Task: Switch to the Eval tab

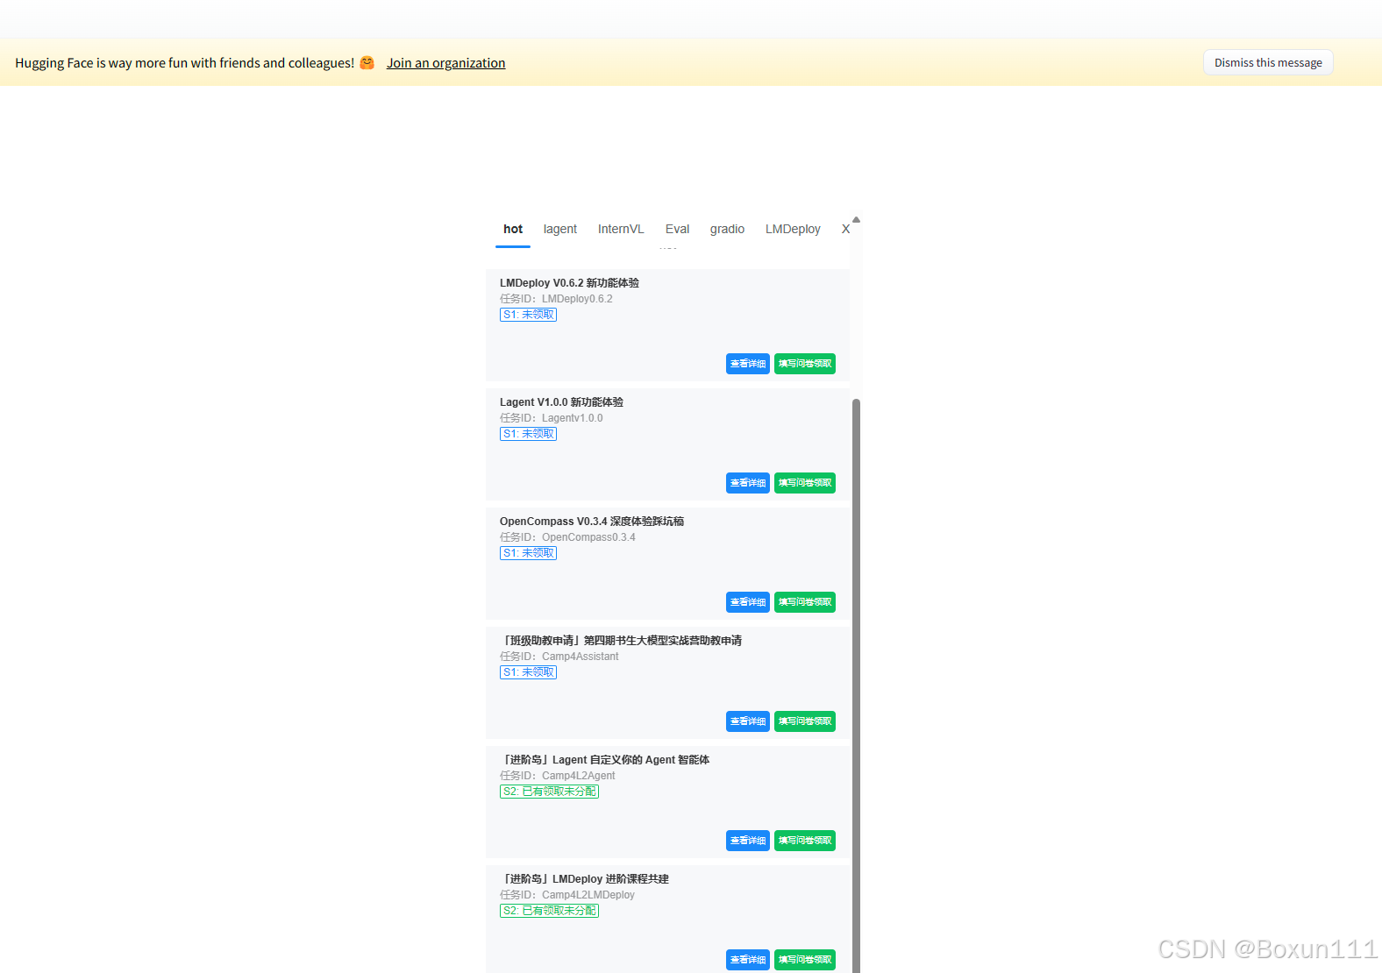Action: 677,229
